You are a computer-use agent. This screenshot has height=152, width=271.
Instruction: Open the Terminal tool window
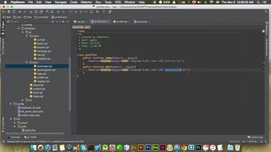point(14,137)
